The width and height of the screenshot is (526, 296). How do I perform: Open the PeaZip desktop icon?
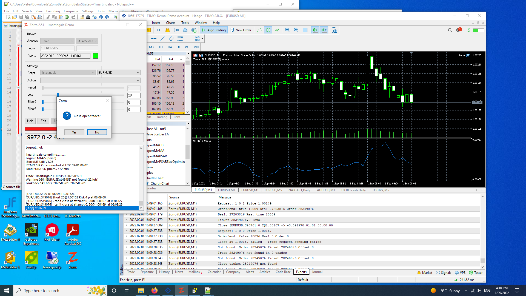pyautogui.click(x=31, y=260)
